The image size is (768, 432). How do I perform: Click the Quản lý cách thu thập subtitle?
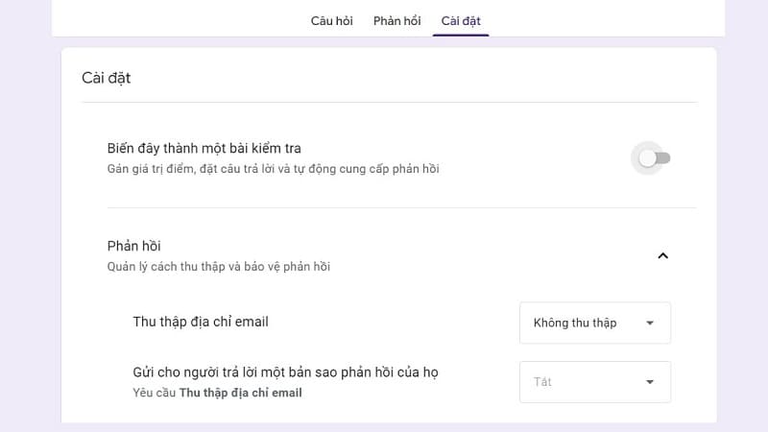click(x=218, y=266)
